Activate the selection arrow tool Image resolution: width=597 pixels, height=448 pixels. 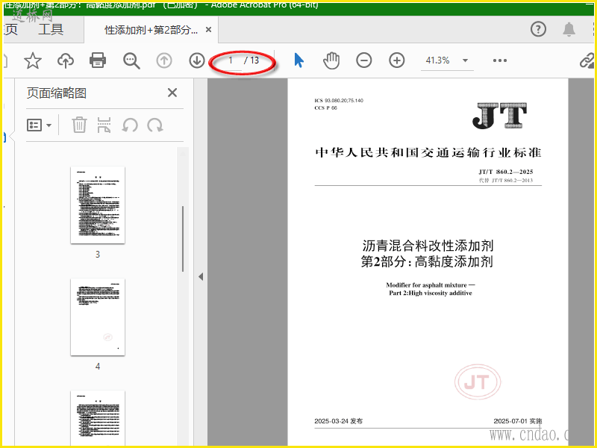299,60
